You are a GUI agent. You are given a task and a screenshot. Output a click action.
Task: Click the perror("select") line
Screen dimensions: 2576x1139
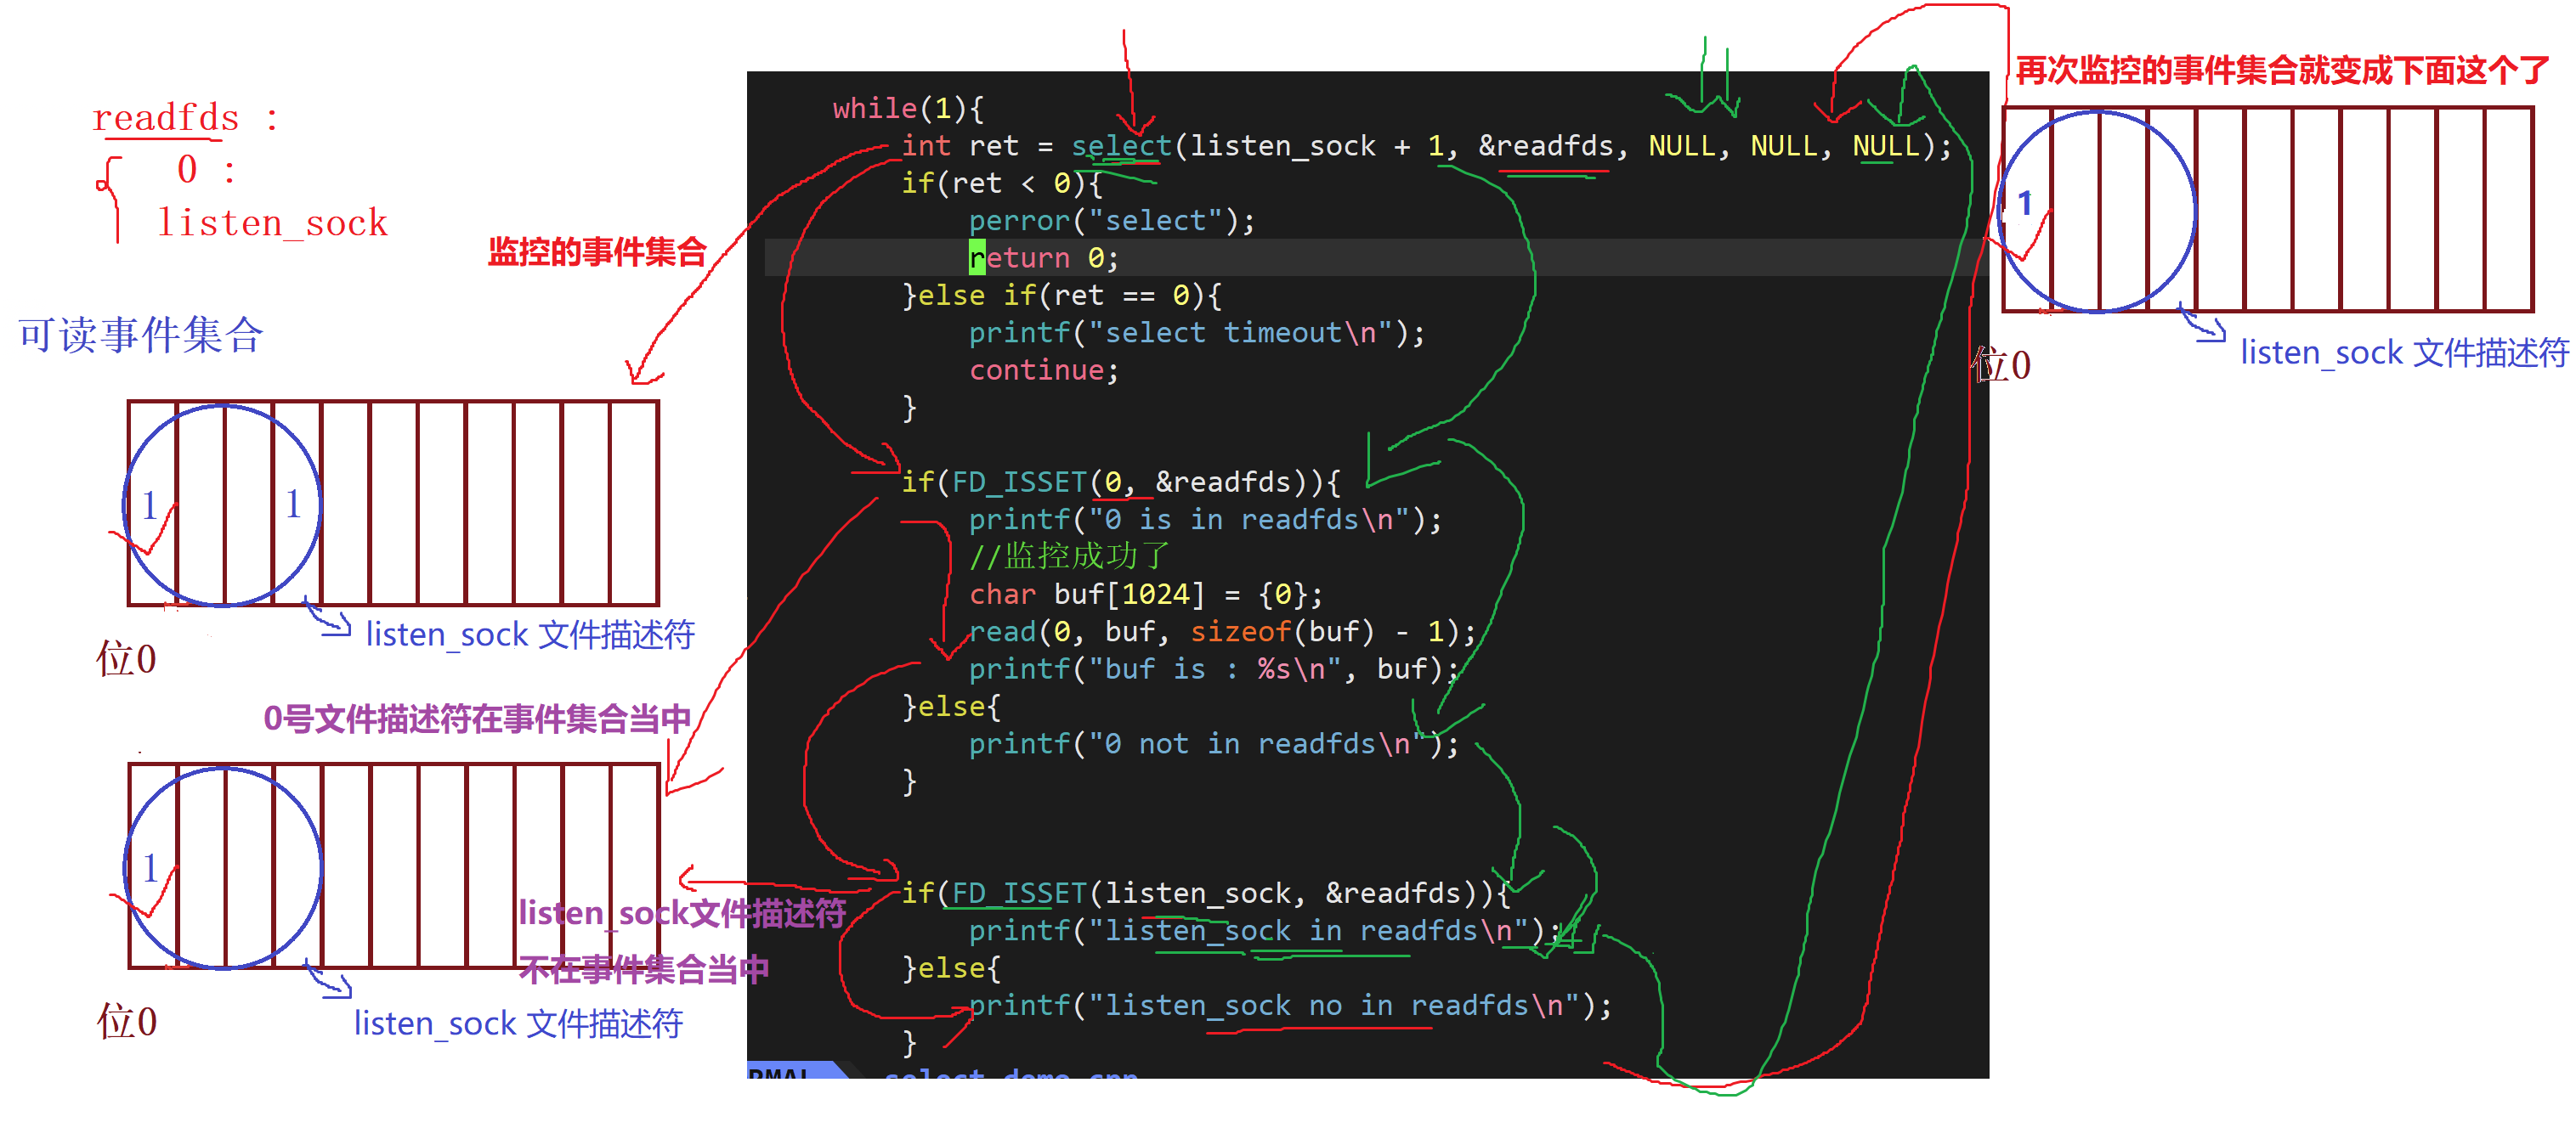tap(1111, 220)
